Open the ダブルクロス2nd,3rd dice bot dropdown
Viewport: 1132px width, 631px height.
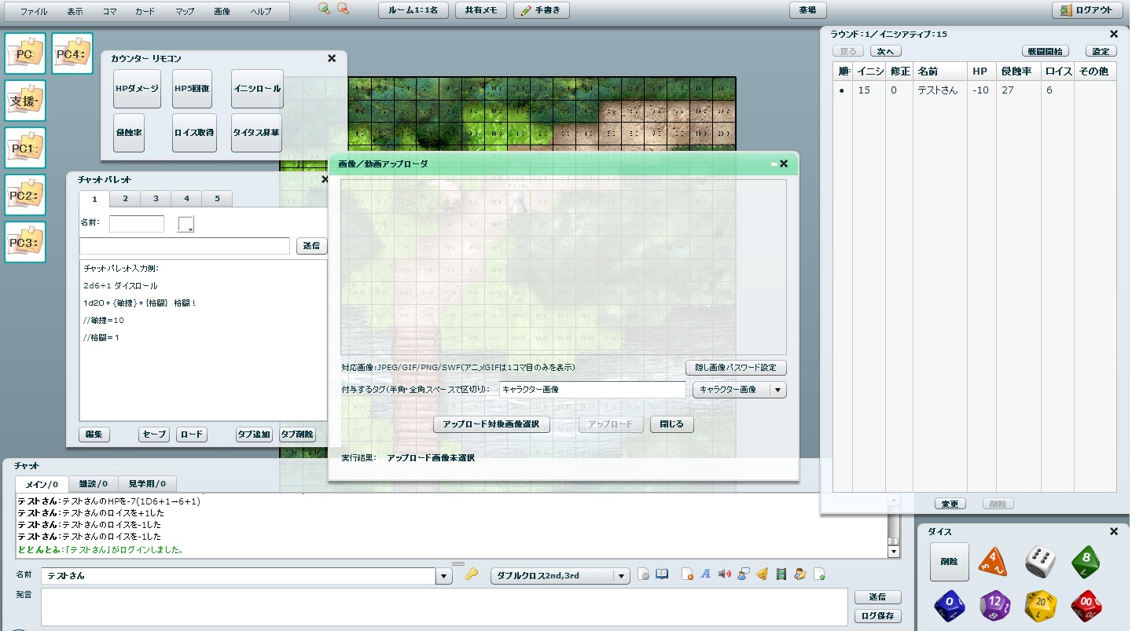tap(621, 576)
